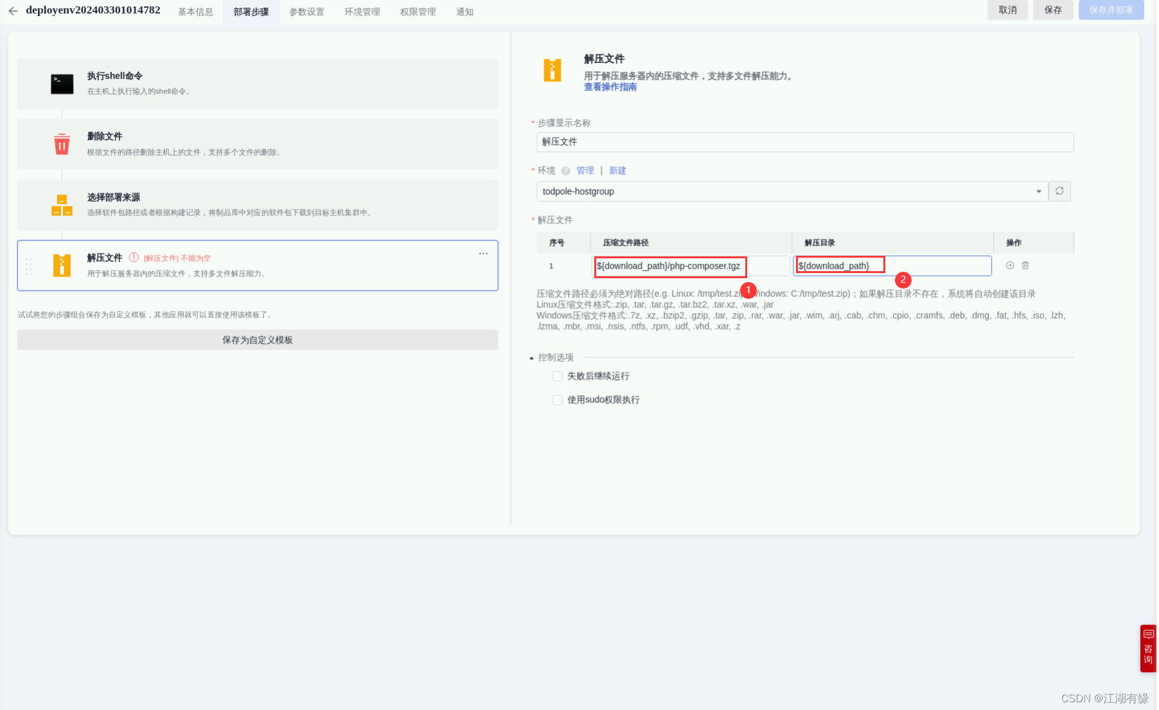Screen dimensions: 1159x710
Task: Grab the drag handle of the 解压文件 step
Action: [x=28, y=266]
